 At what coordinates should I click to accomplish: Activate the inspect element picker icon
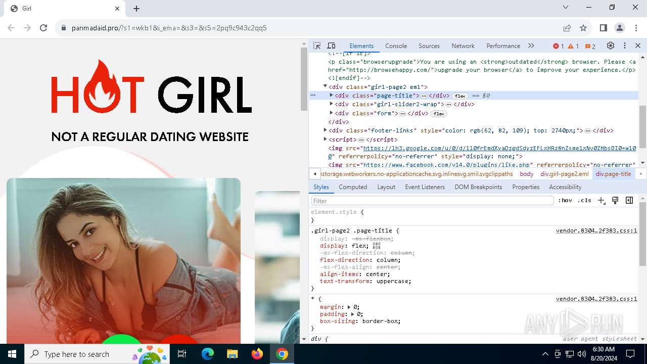click(x=317, y=45)
